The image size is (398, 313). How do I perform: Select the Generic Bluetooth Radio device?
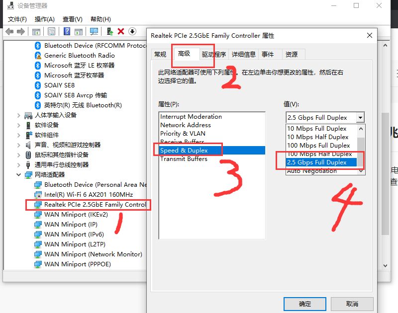[x=79, y=56]
